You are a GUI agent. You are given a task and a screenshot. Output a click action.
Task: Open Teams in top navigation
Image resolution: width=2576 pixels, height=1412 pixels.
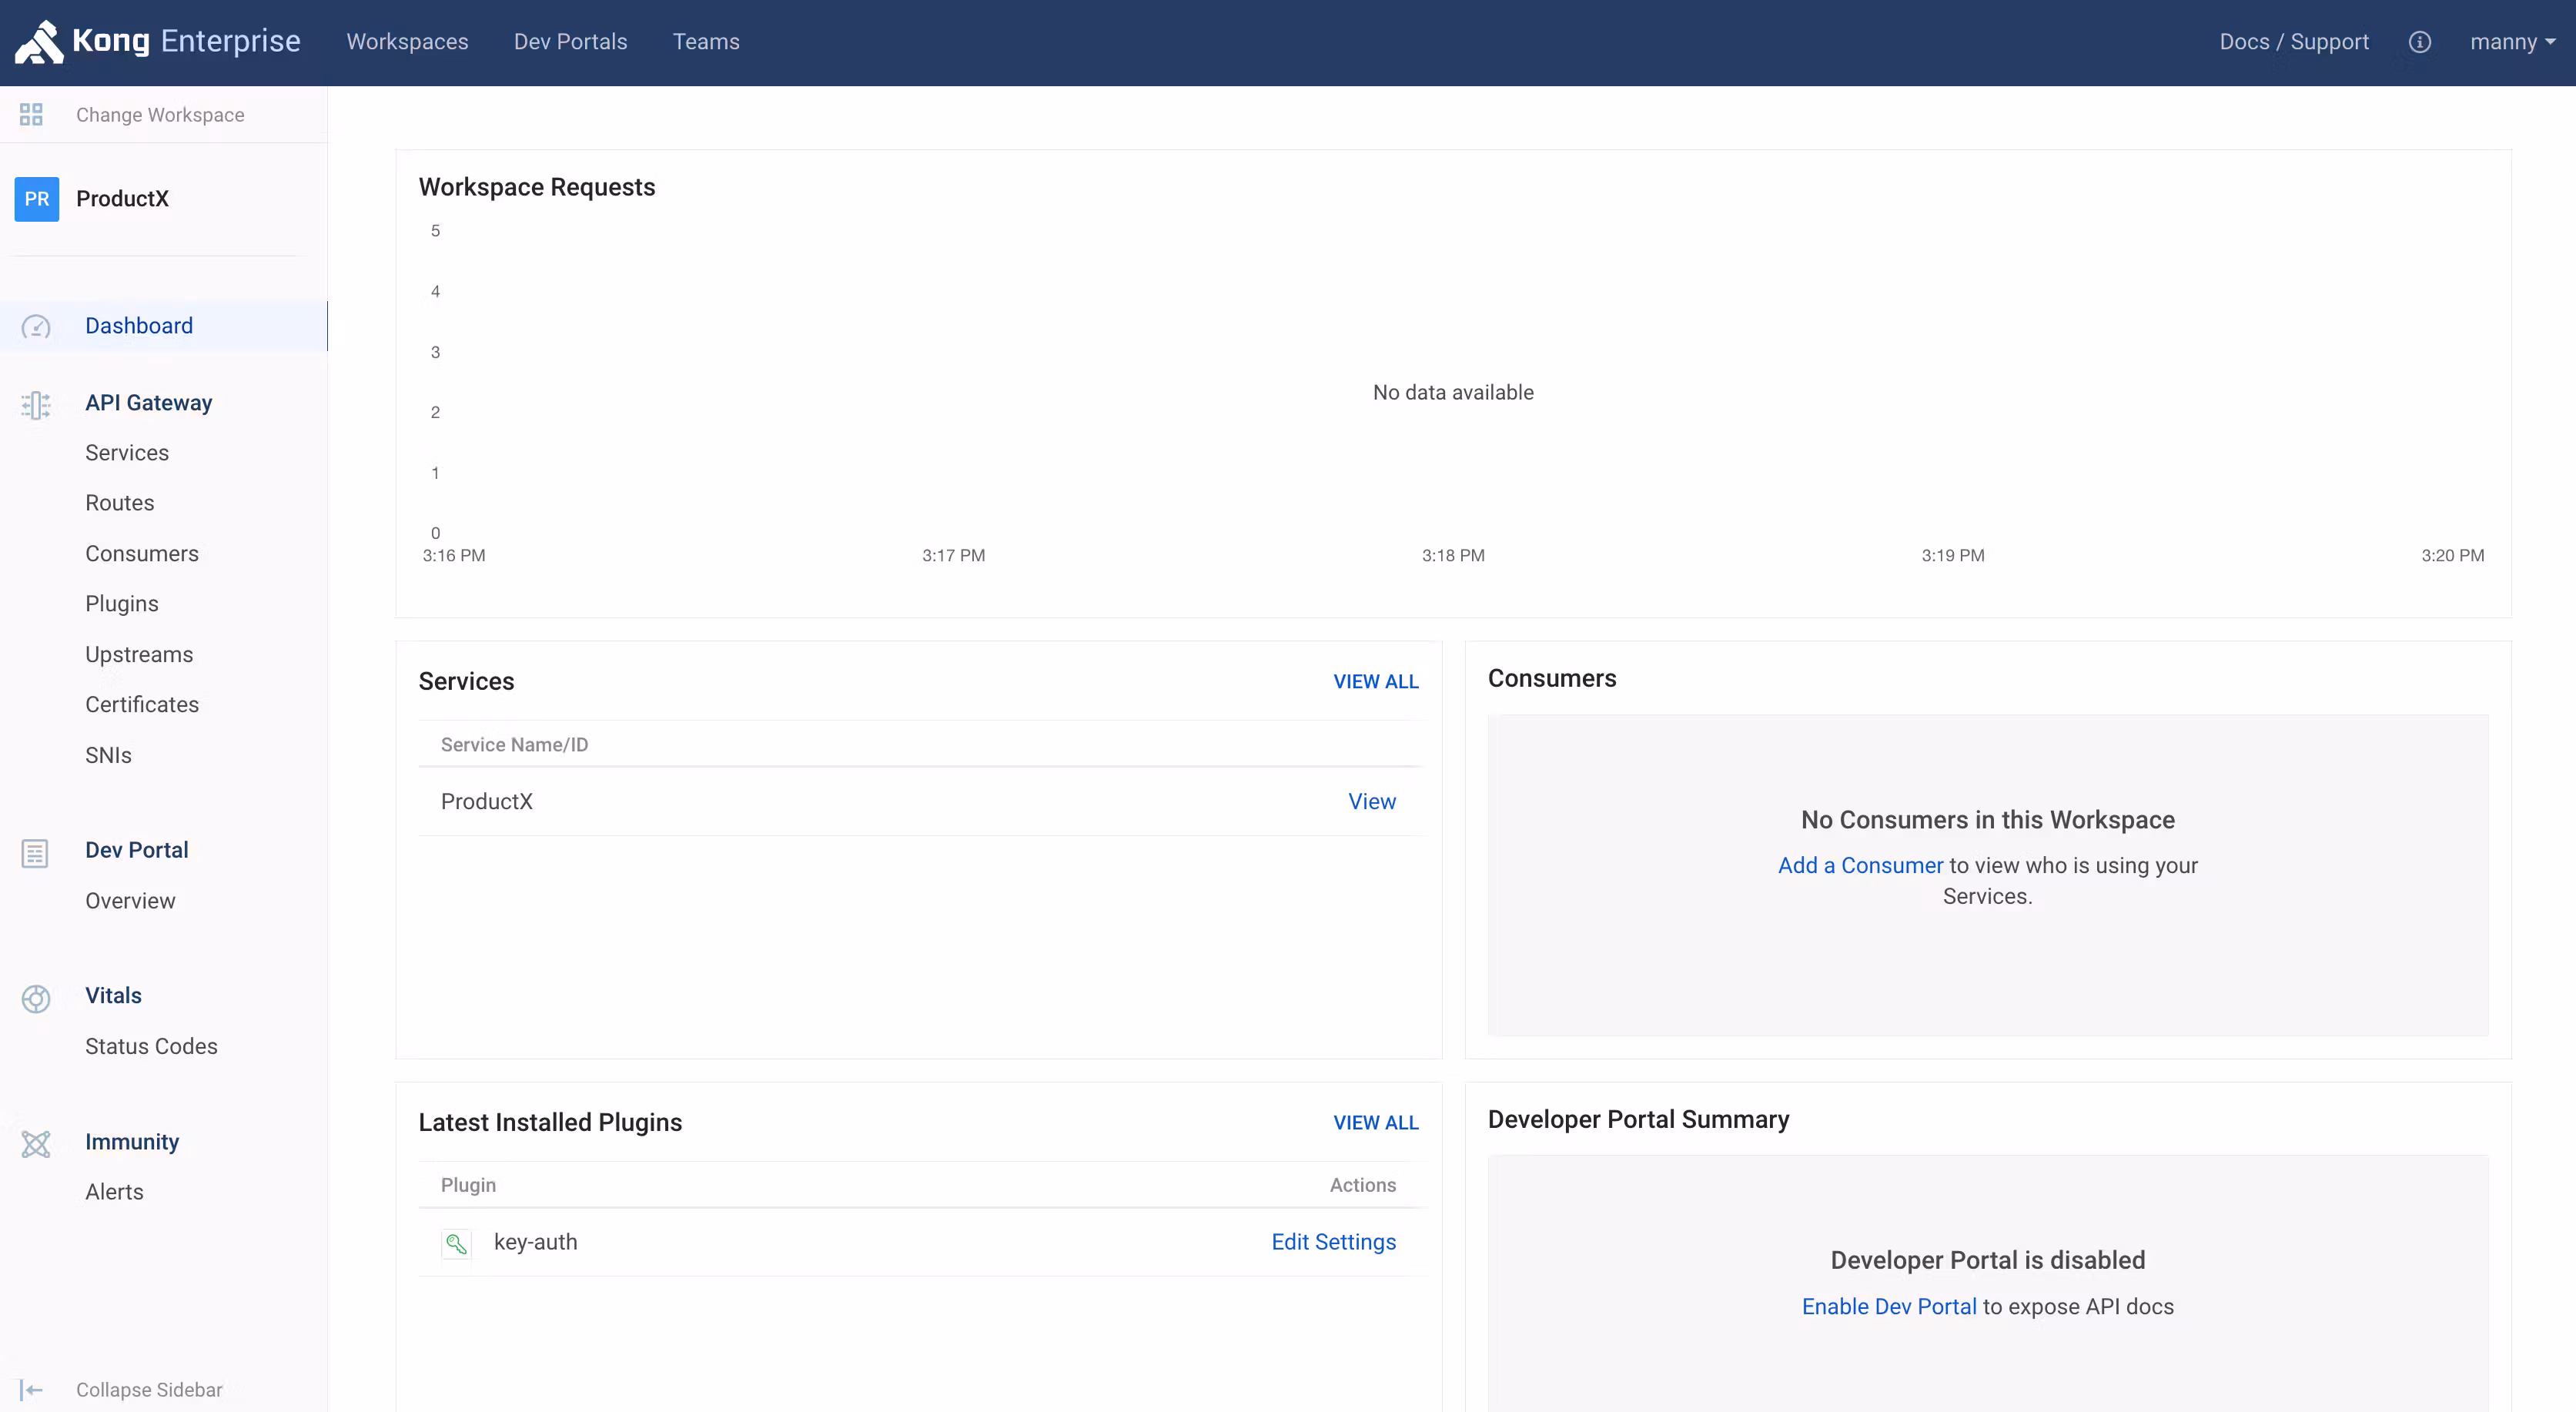(705, 42)
